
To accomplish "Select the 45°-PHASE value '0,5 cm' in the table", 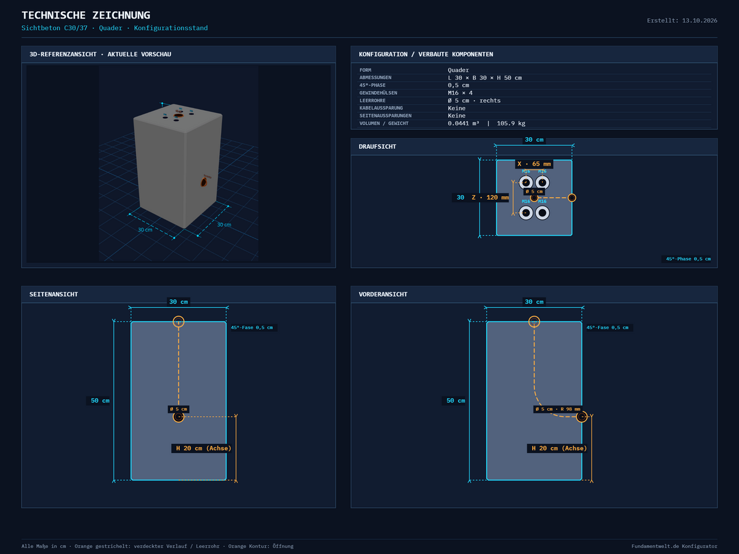I will pos(458,85).
